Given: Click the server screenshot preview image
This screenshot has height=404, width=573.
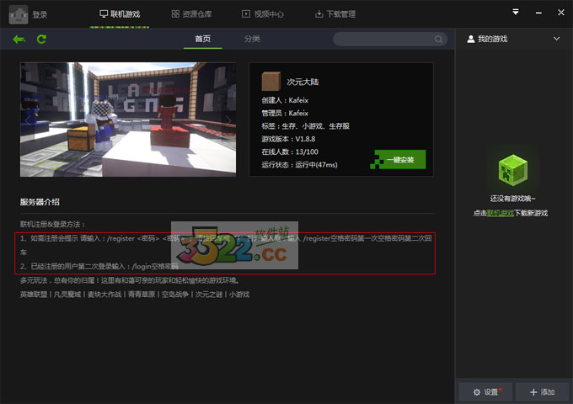Looking at the screenshot, I should tap(128, 120).
